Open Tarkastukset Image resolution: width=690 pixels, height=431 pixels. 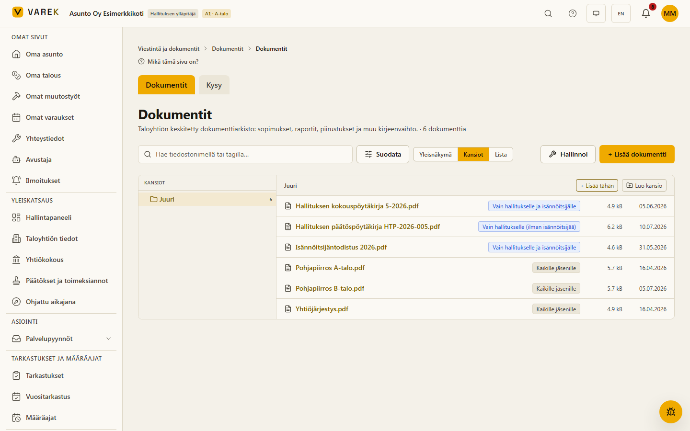pyautogui.click(x=61, y=375)
